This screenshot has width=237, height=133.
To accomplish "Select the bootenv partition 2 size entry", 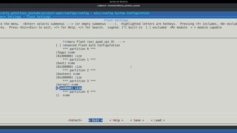I will coord(69,77).
